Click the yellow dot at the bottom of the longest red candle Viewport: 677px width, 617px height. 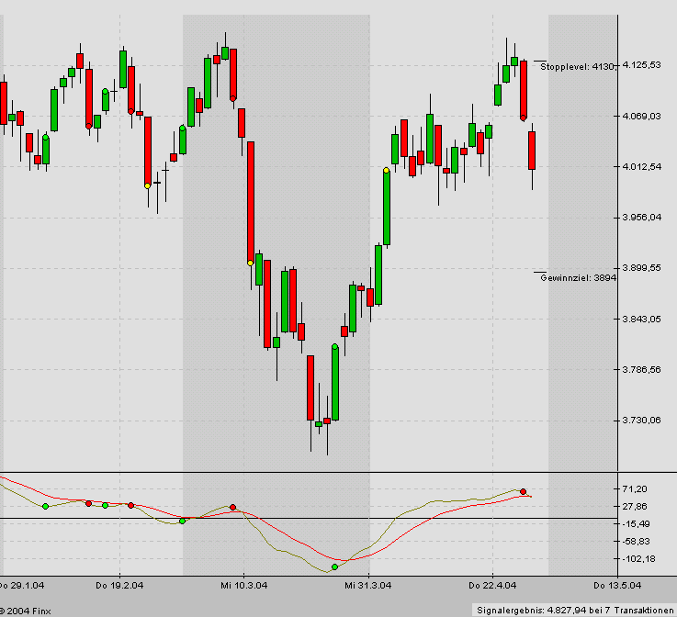tap(251, 263)
